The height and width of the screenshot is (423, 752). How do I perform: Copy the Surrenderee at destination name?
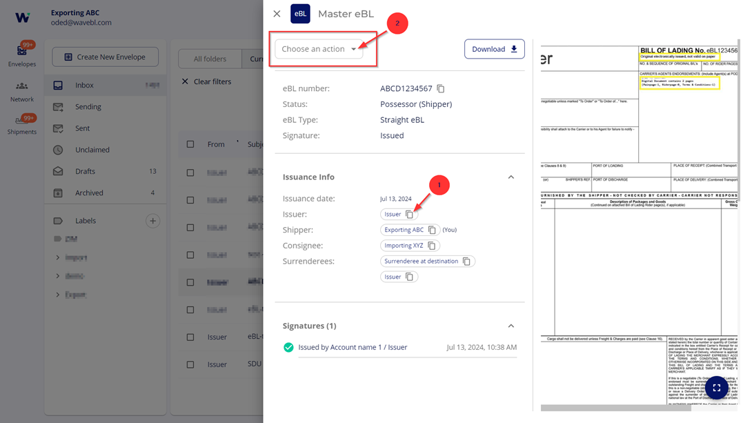tap(466, 262)
